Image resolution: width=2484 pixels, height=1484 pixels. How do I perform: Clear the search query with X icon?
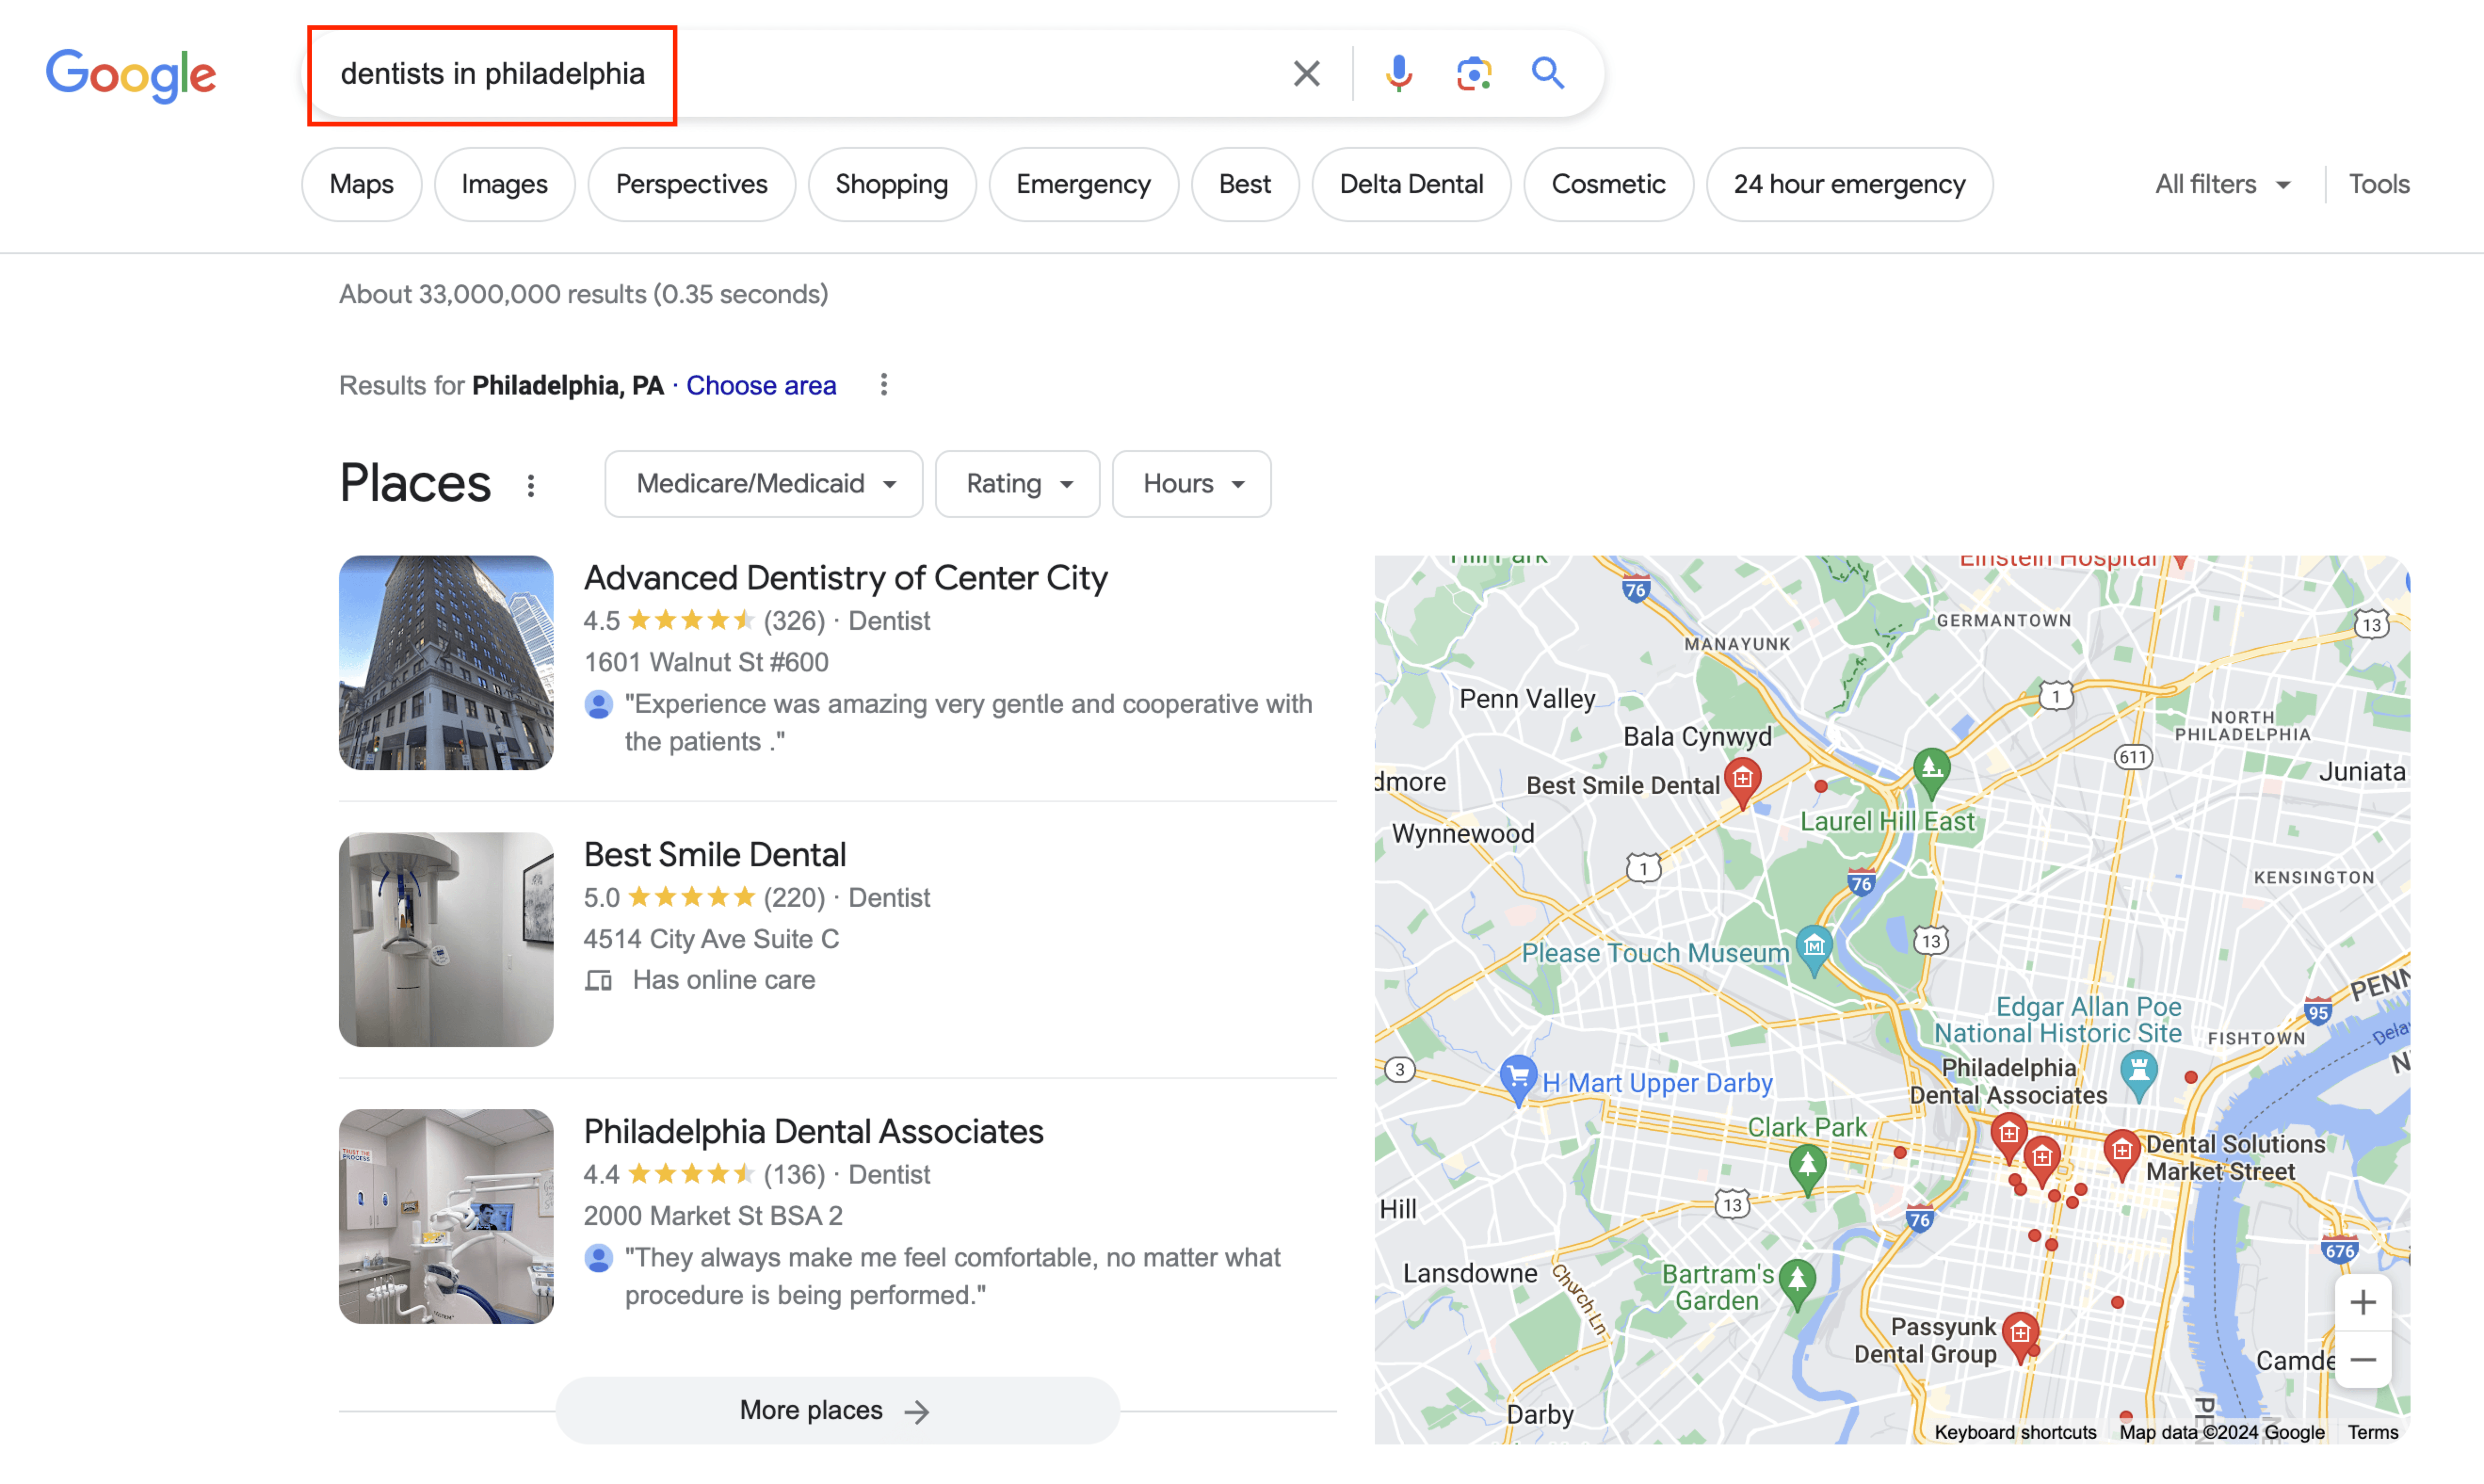[x=1306, y=74]
